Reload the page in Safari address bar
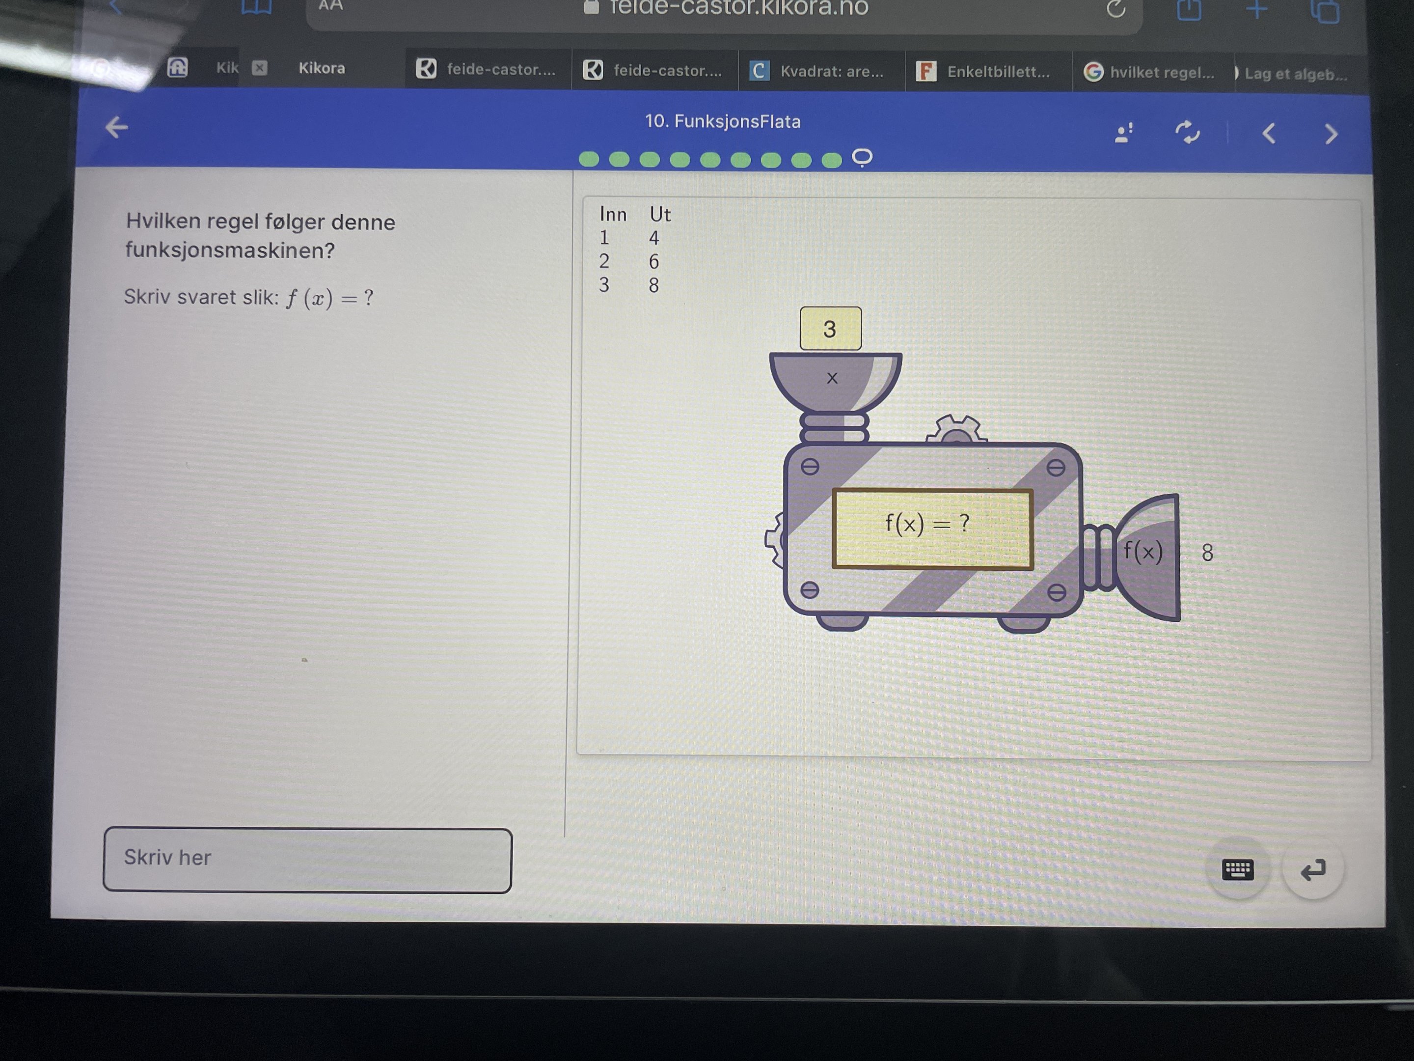This screenshot has height=1061, width=1414. [x=1115, y=8]
